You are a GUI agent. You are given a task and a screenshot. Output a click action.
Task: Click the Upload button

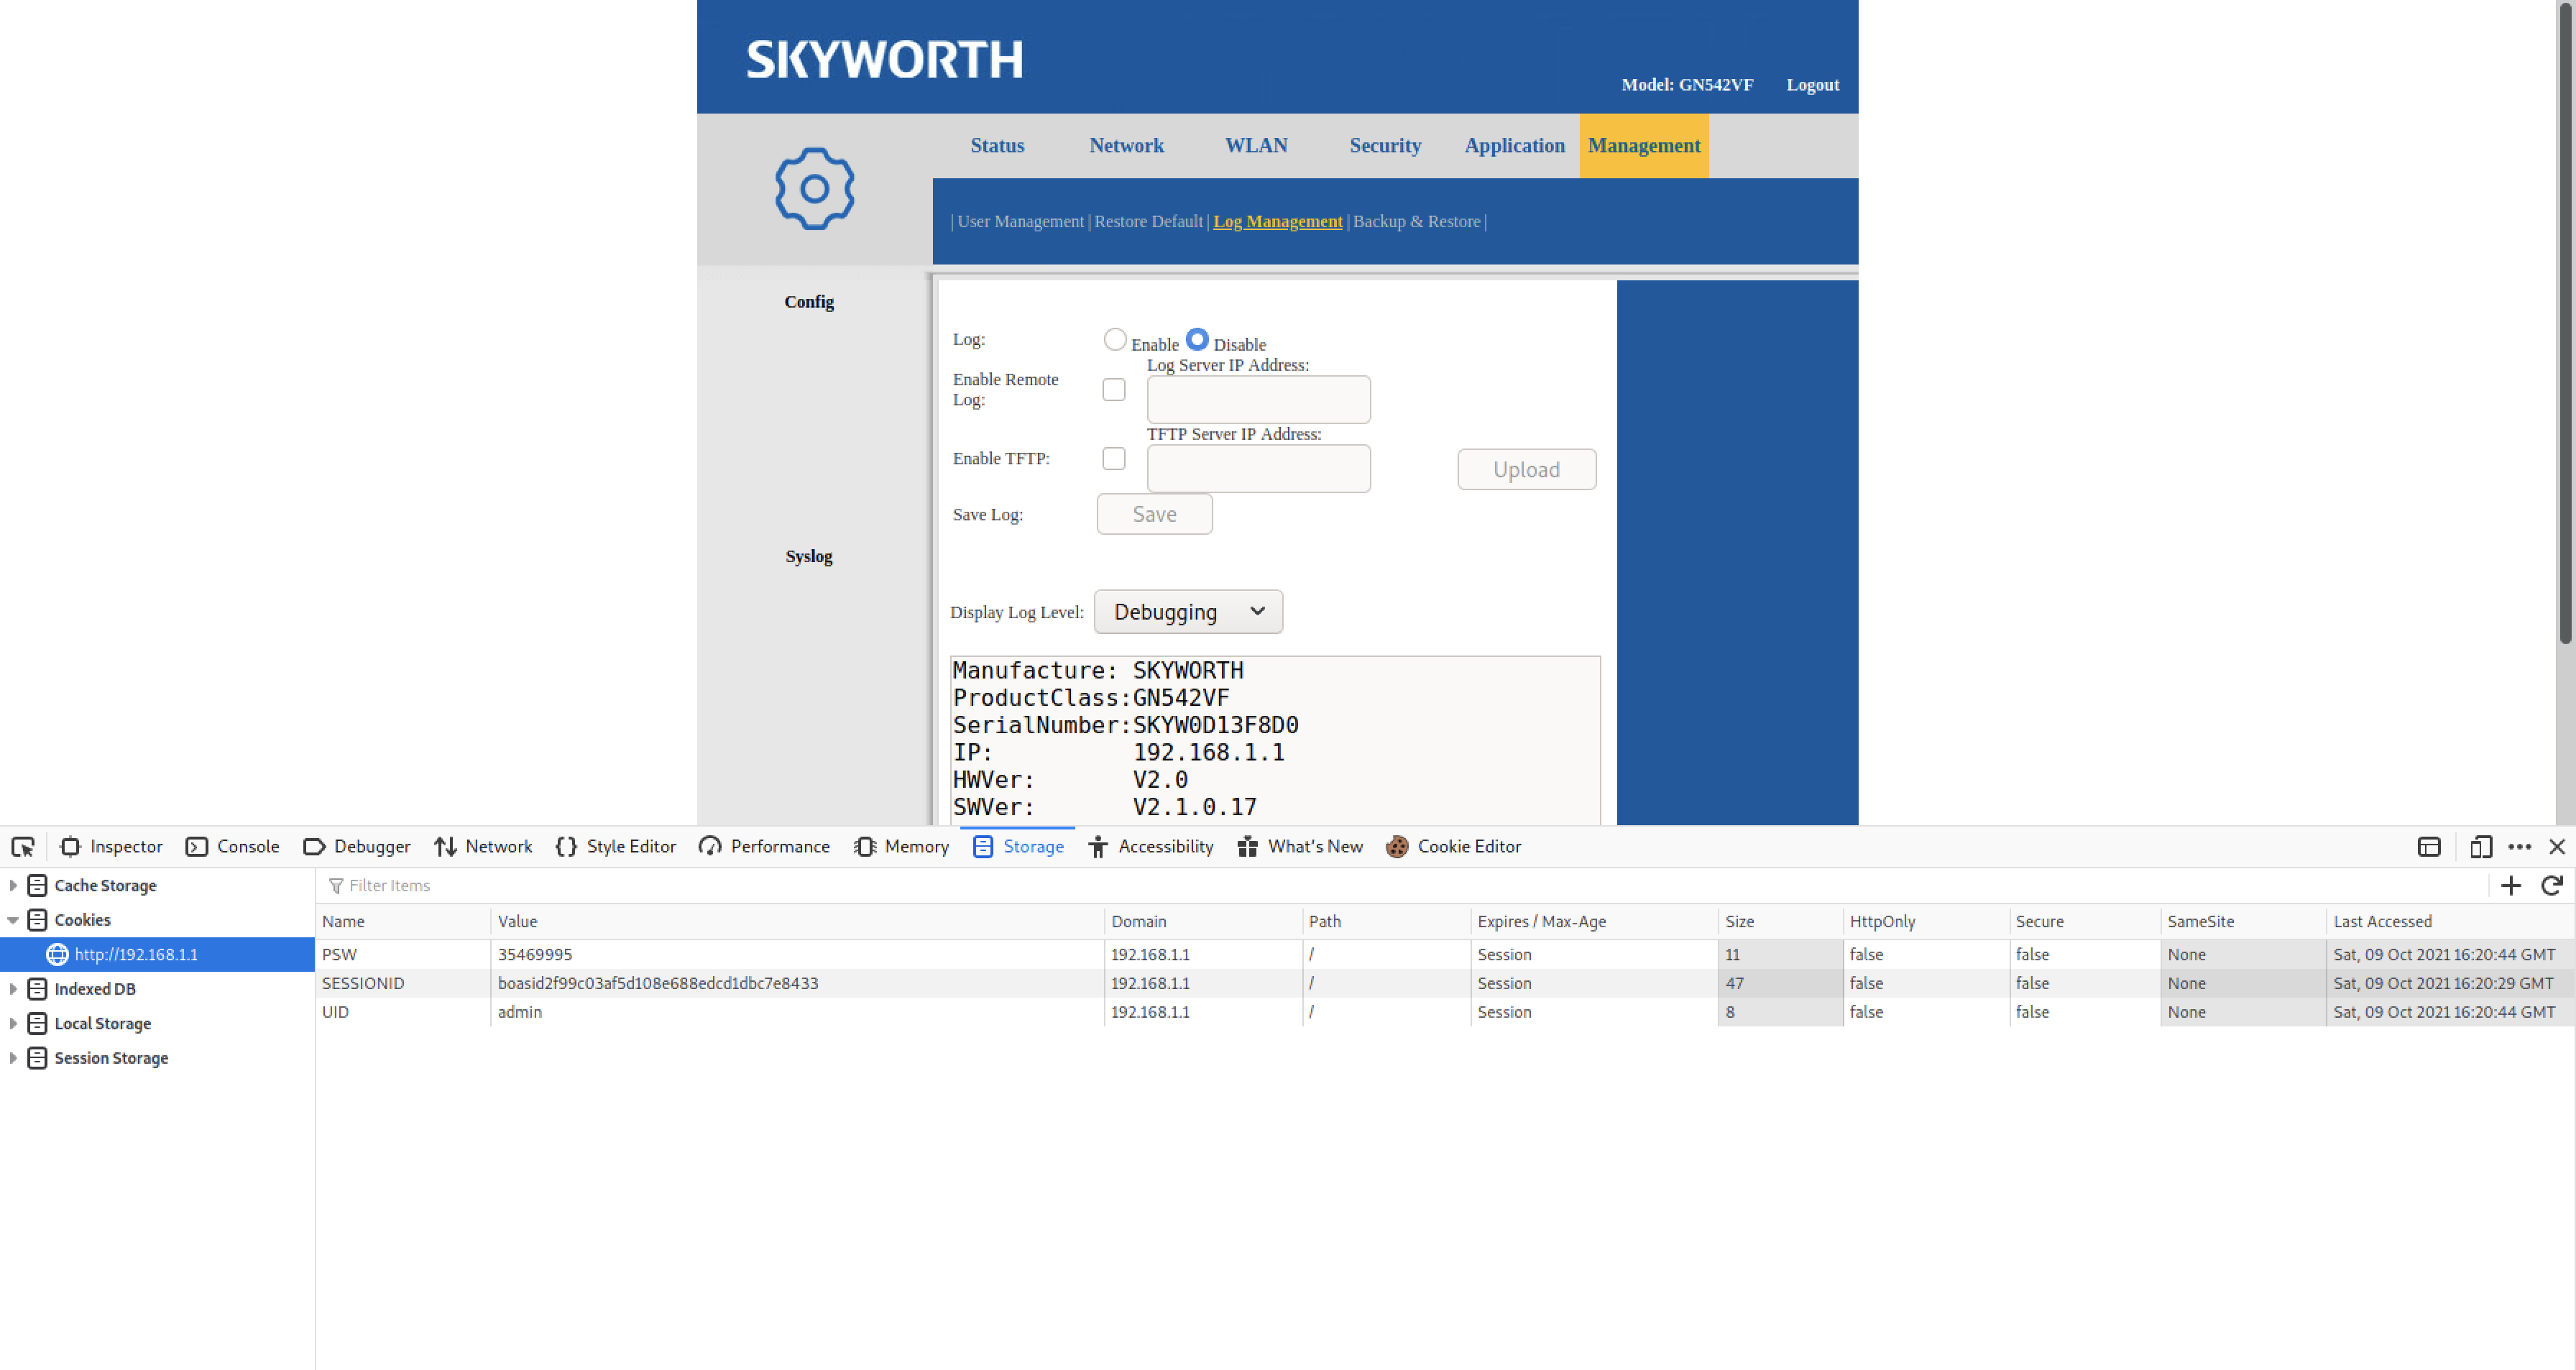1527,470
